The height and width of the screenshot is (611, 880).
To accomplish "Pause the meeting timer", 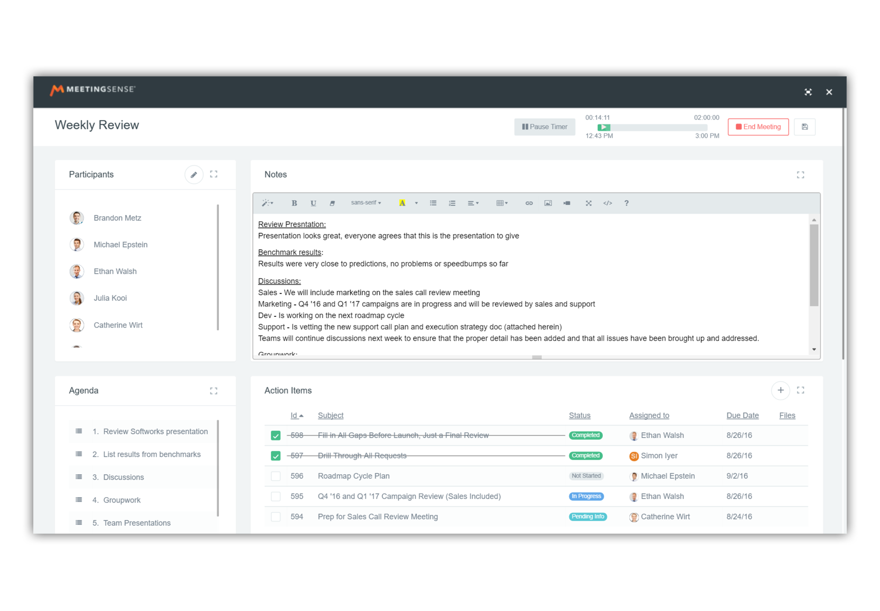I will (545, 127).
